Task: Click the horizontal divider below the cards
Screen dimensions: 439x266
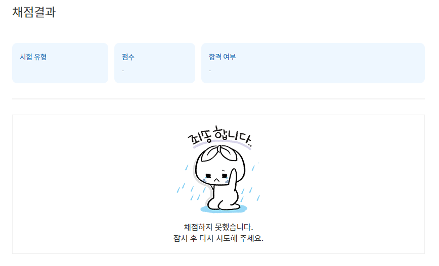Action: tap(218, 98)
